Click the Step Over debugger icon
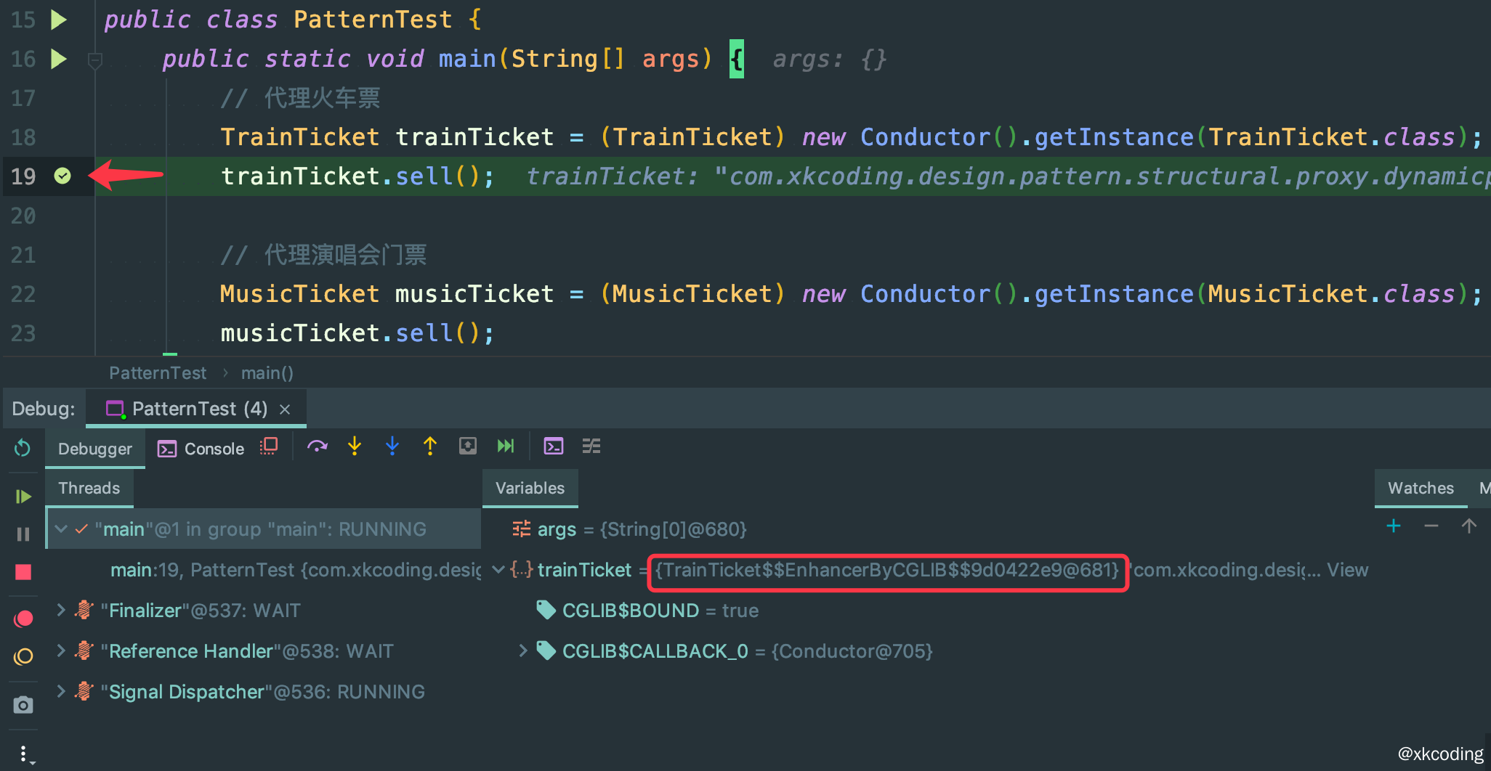The image size is (1491, 771). [x=317, y=446]
